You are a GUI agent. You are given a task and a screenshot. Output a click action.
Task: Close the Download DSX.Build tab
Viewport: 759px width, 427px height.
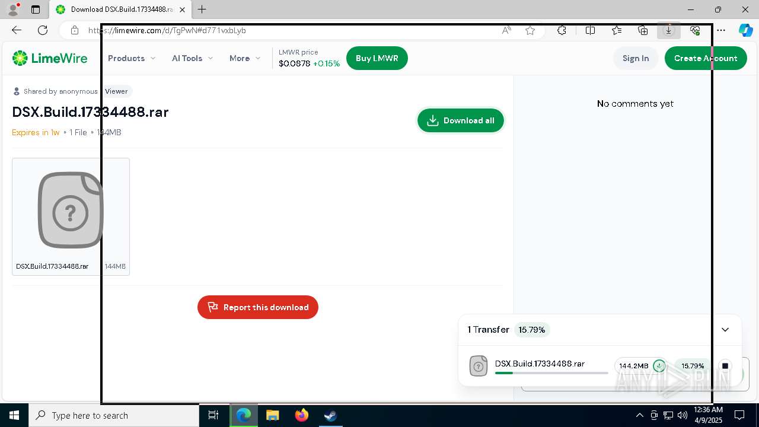[183, 9]
